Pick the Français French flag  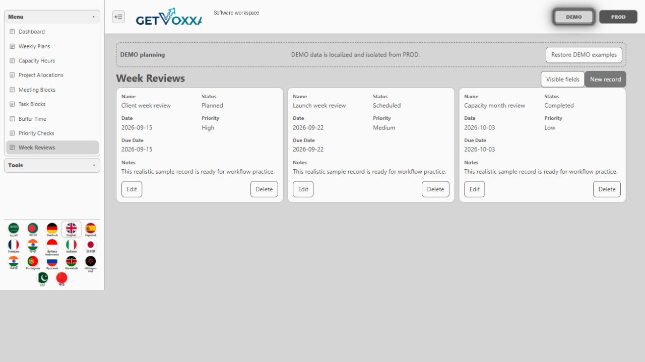(x=14, y=246)
